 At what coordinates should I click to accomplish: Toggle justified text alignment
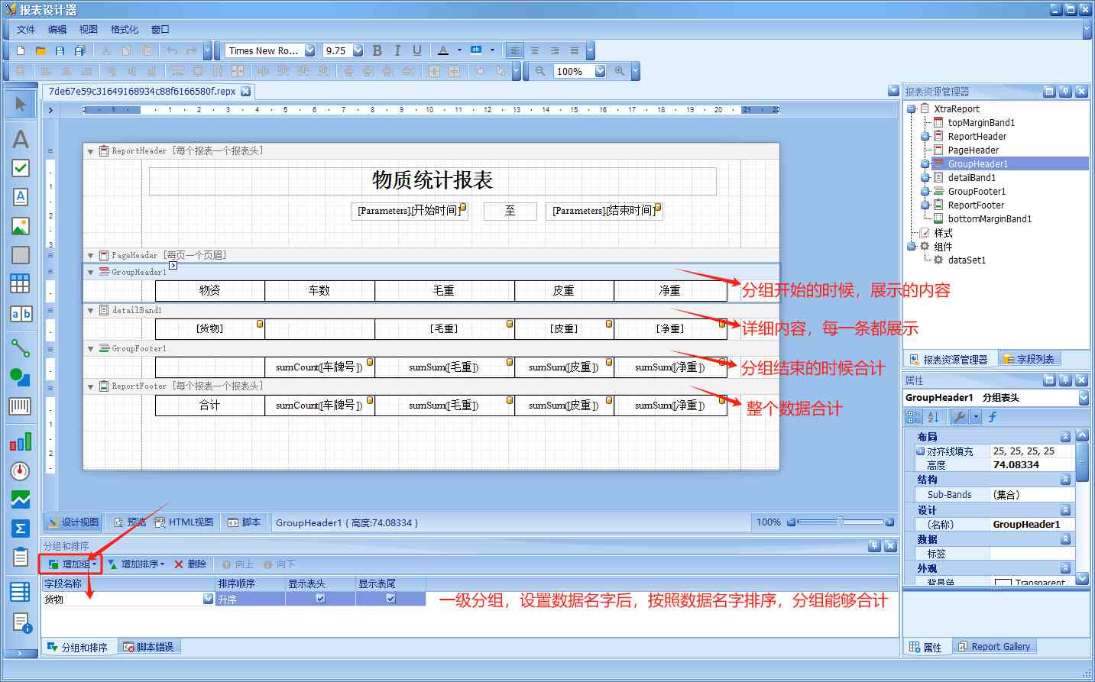click(575, 51)
